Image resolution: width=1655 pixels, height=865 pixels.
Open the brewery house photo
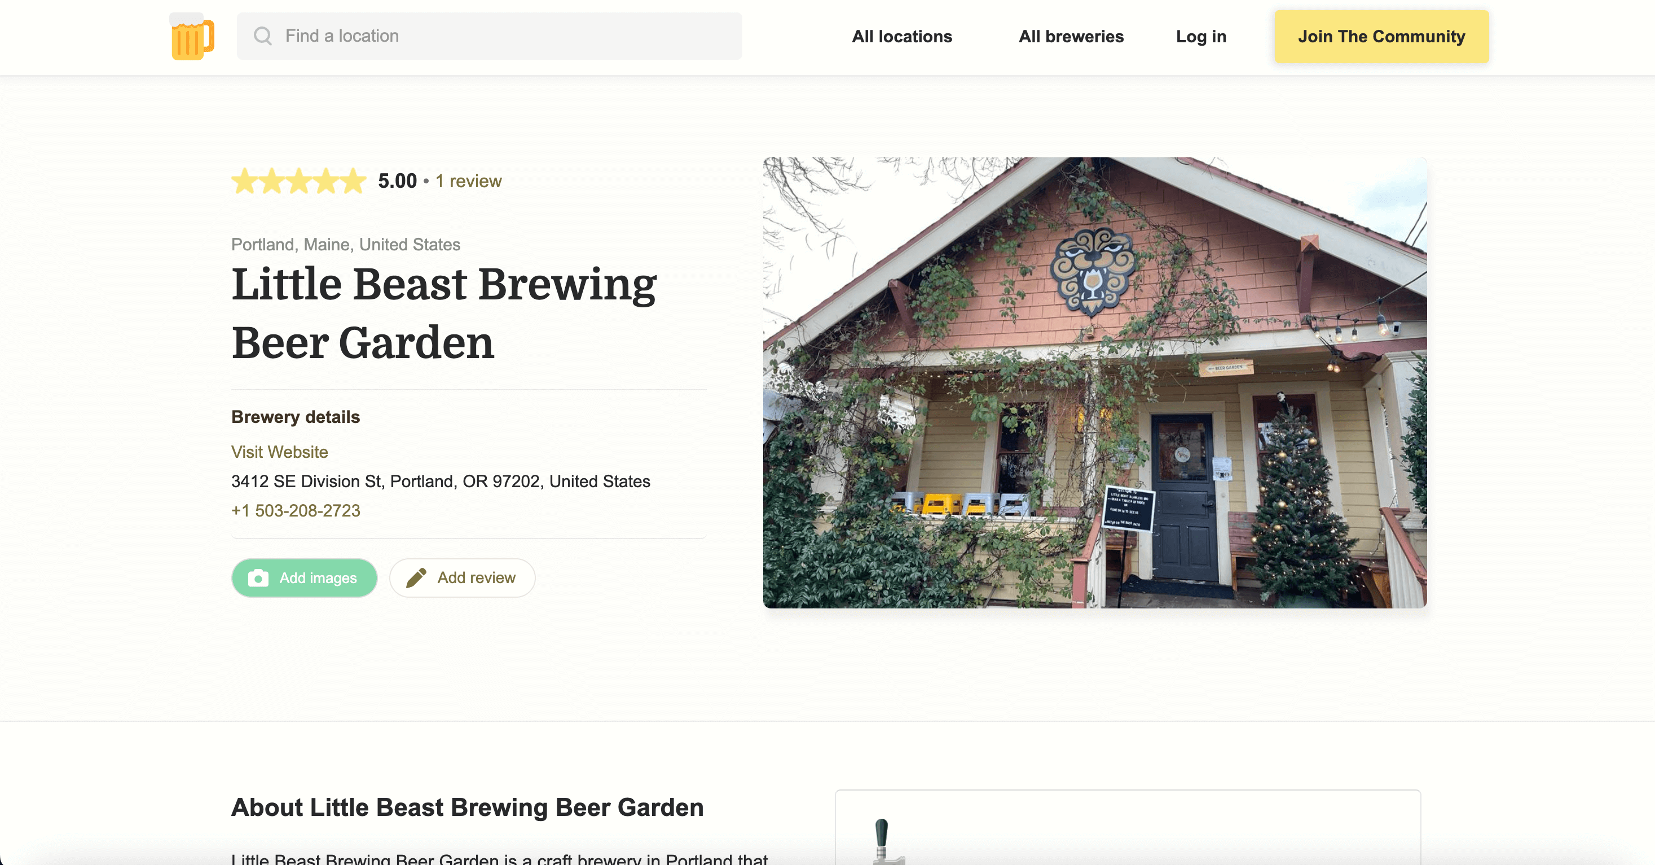point(1095,383)
